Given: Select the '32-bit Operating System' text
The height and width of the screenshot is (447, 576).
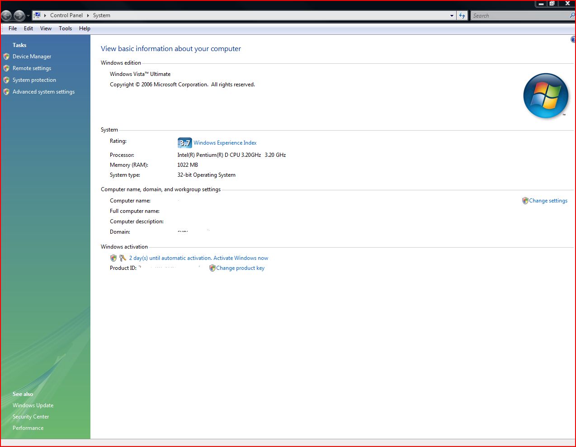Looking at the screenshot, I should pos(206,175).
